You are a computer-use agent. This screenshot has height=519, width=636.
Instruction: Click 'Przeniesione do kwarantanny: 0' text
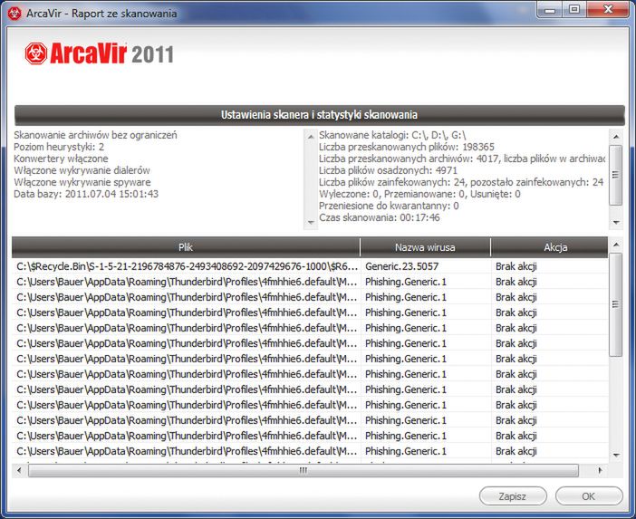point(389,206)
